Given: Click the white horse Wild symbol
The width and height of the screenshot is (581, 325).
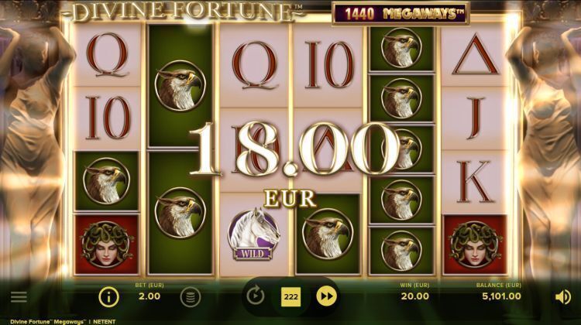Looking at the screenshot, I should (x=254, y=234).
